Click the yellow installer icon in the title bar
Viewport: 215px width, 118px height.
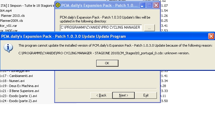[58, 5]
